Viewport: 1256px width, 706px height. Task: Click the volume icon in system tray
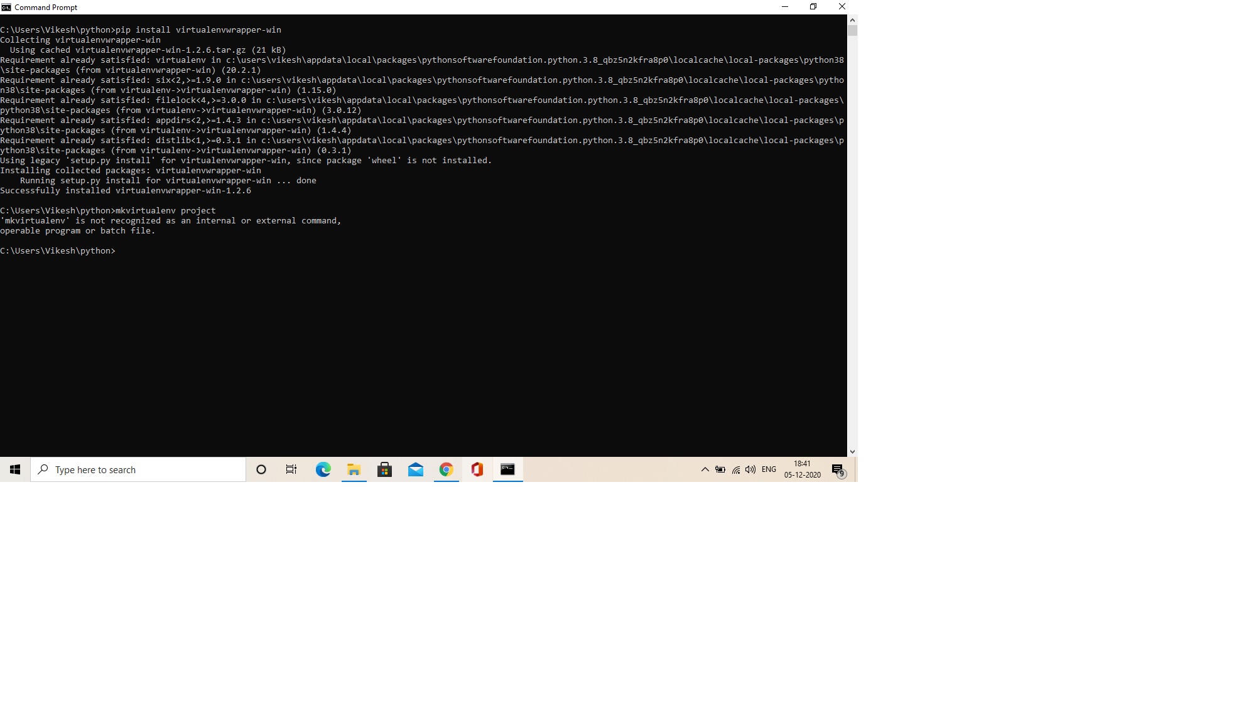(x=750, y=469)
